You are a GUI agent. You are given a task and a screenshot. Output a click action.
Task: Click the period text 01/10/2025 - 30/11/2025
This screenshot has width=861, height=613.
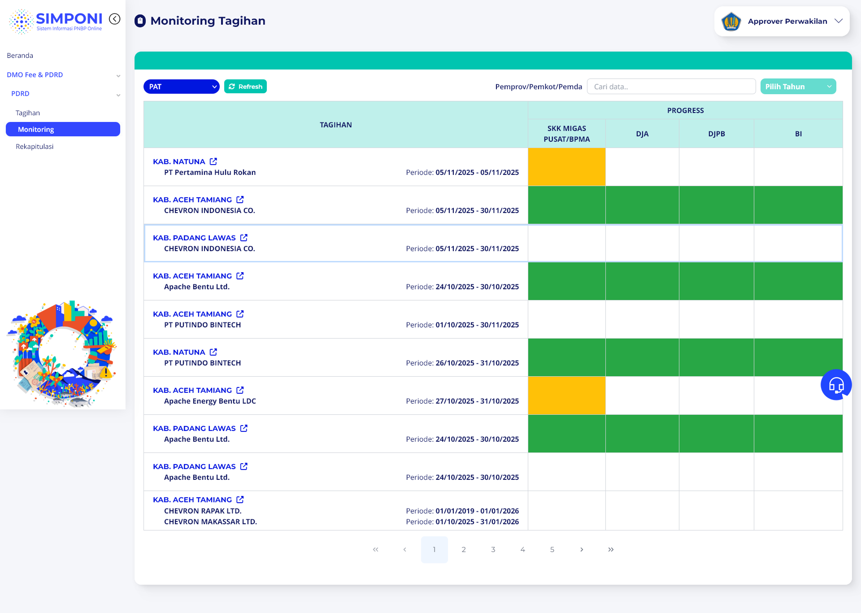pos(477,325)
